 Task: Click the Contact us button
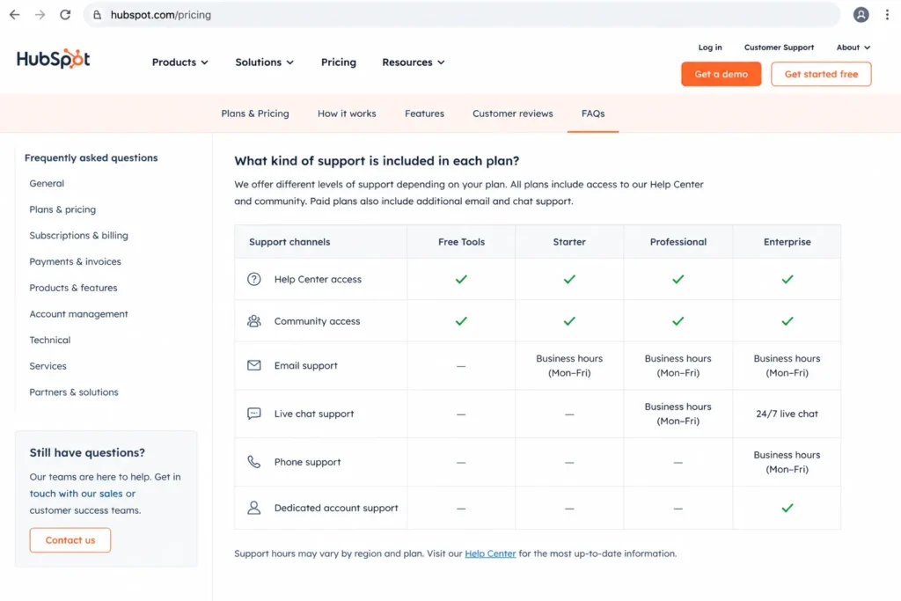70,540
